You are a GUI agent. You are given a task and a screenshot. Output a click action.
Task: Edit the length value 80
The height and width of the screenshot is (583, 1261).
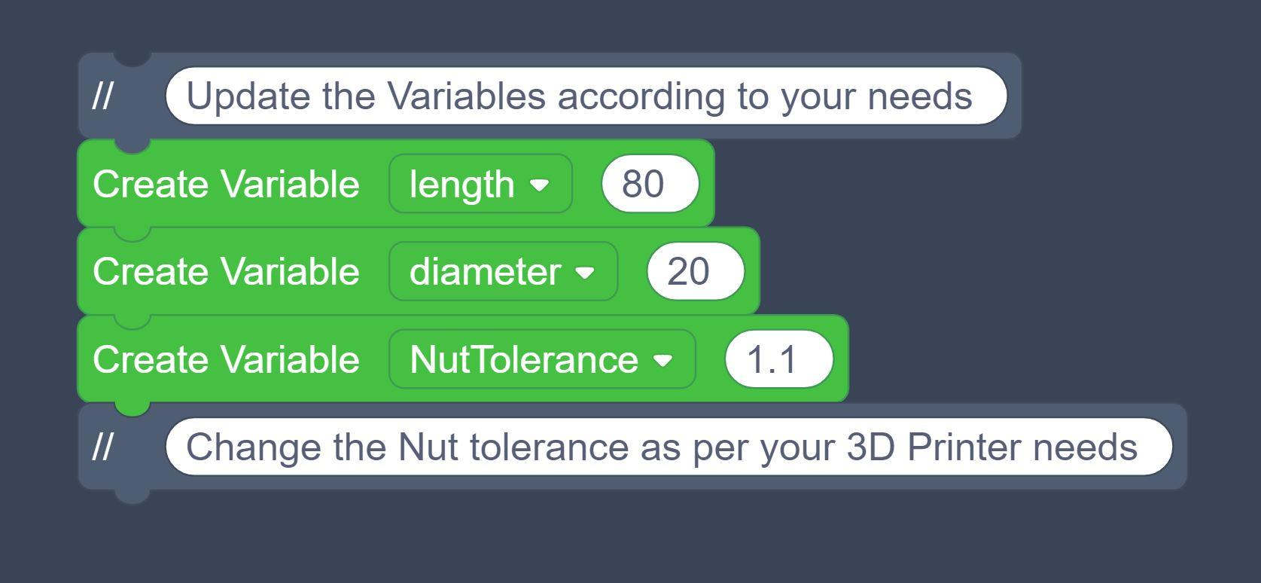(650, 183)
